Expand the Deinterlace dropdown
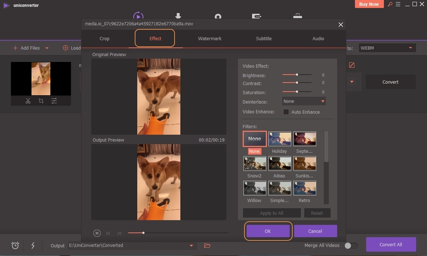The height and width of the screenshot is (256, 427). pyautogui.click(x=304, y=101)
